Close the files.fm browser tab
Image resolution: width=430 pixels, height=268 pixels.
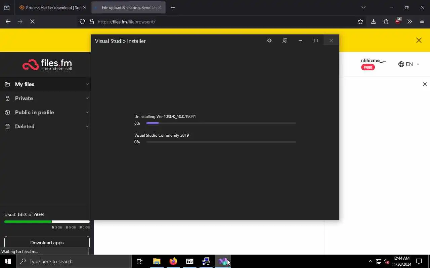click(x=160, y=7)
